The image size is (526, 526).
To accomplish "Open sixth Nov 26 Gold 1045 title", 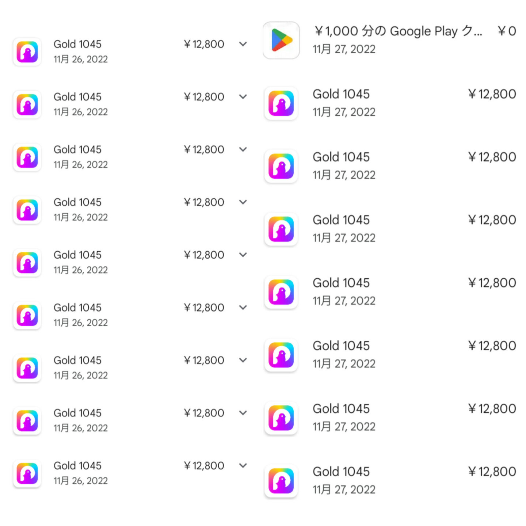I will pyautogui.click(x=77, y=308).
